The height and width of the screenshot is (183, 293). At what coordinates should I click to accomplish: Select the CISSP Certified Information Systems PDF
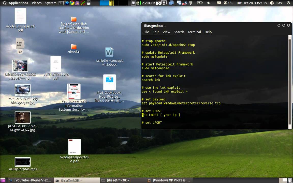click(x=74, y=97)
